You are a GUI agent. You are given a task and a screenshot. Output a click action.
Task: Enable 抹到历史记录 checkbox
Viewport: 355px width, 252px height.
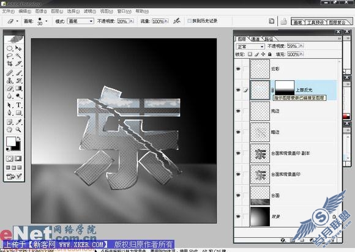pyautogui.click(x=190, y=21)
